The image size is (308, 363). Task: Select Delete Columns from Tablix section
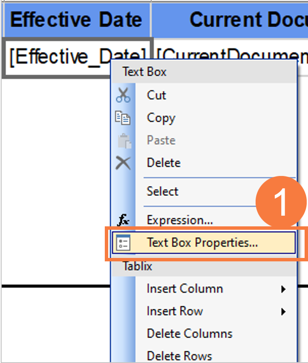(190, 334)
